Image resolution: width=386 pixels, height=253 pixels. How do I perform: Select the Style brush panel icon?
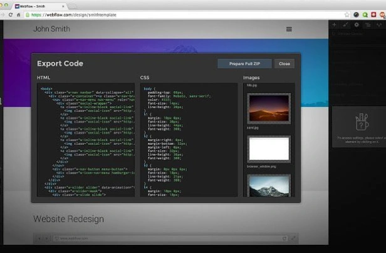345,24
